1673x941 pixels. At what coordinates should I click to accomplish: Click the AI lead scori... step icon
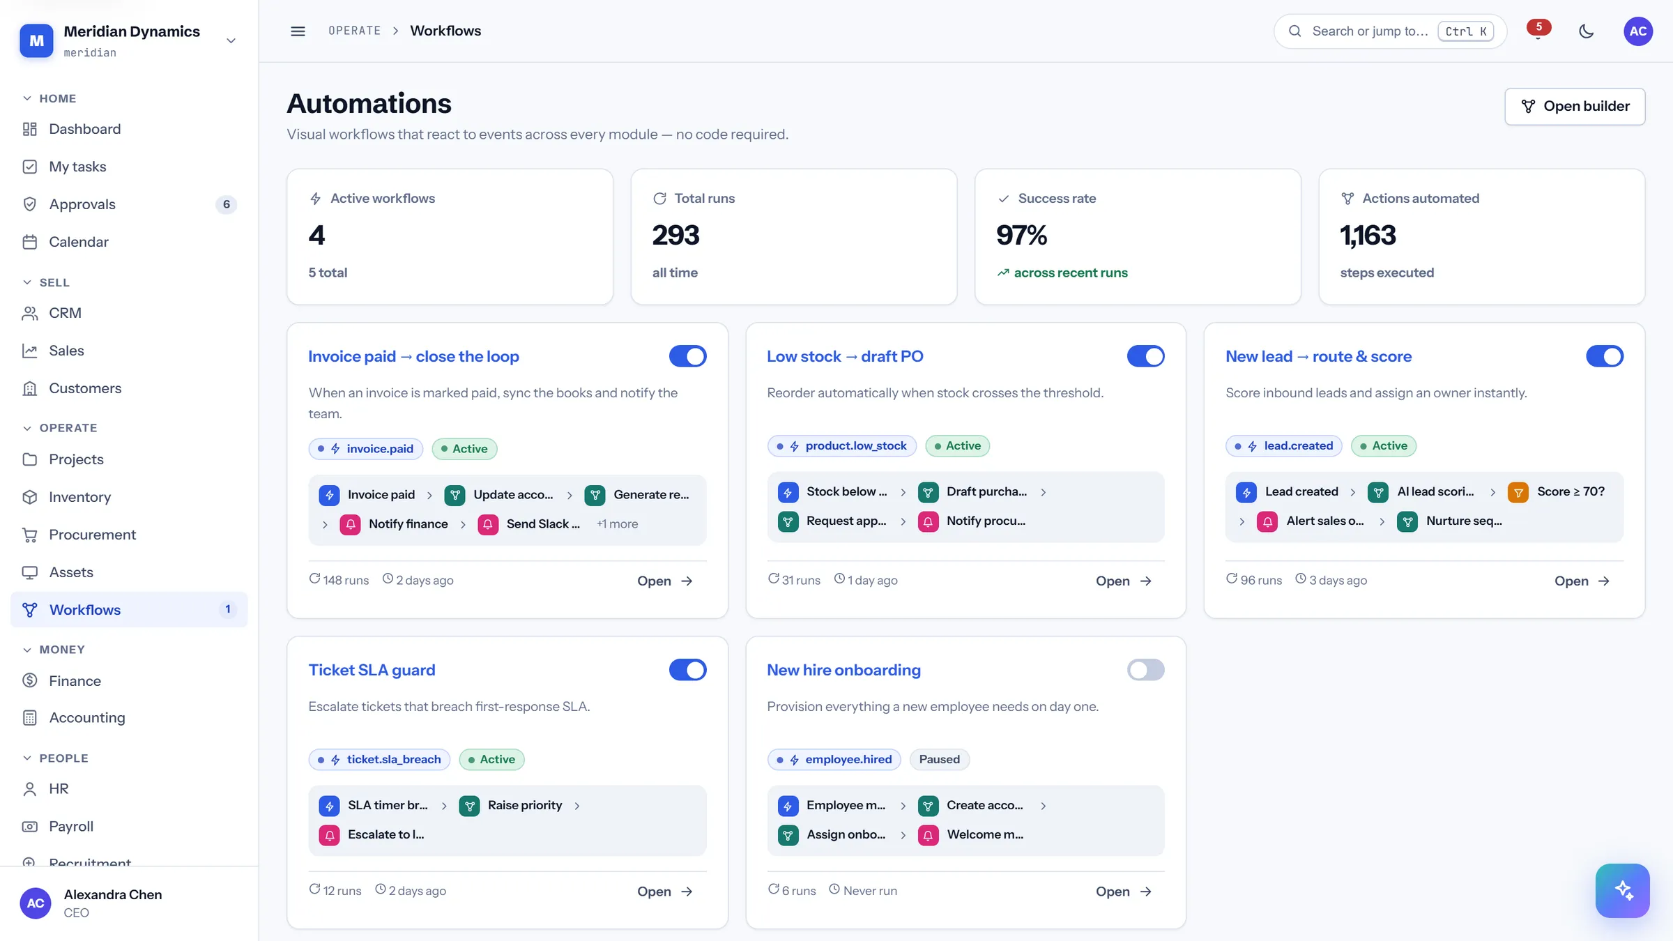point(1378,492)
